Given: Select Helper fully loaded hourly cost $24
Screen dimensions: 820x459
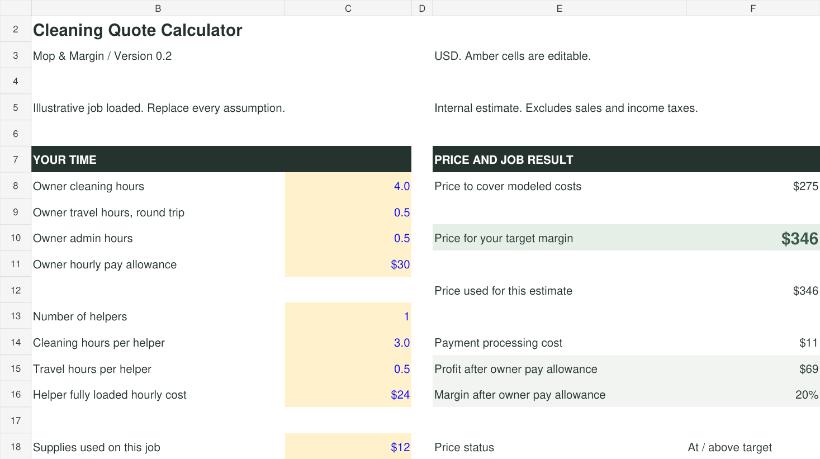Looking at the screenshot, I should pos(348,394).
